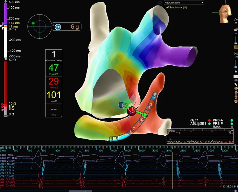Select the ABL 2,3 (60) trace label
This screenshot has height=192, width=238.
tap(8, 183)
